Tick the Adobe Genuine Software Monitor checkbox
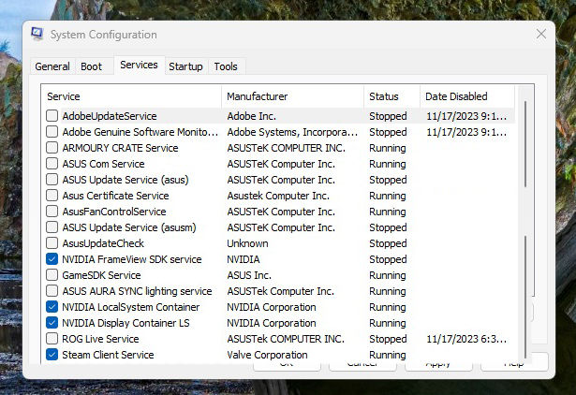 point(52,132)
